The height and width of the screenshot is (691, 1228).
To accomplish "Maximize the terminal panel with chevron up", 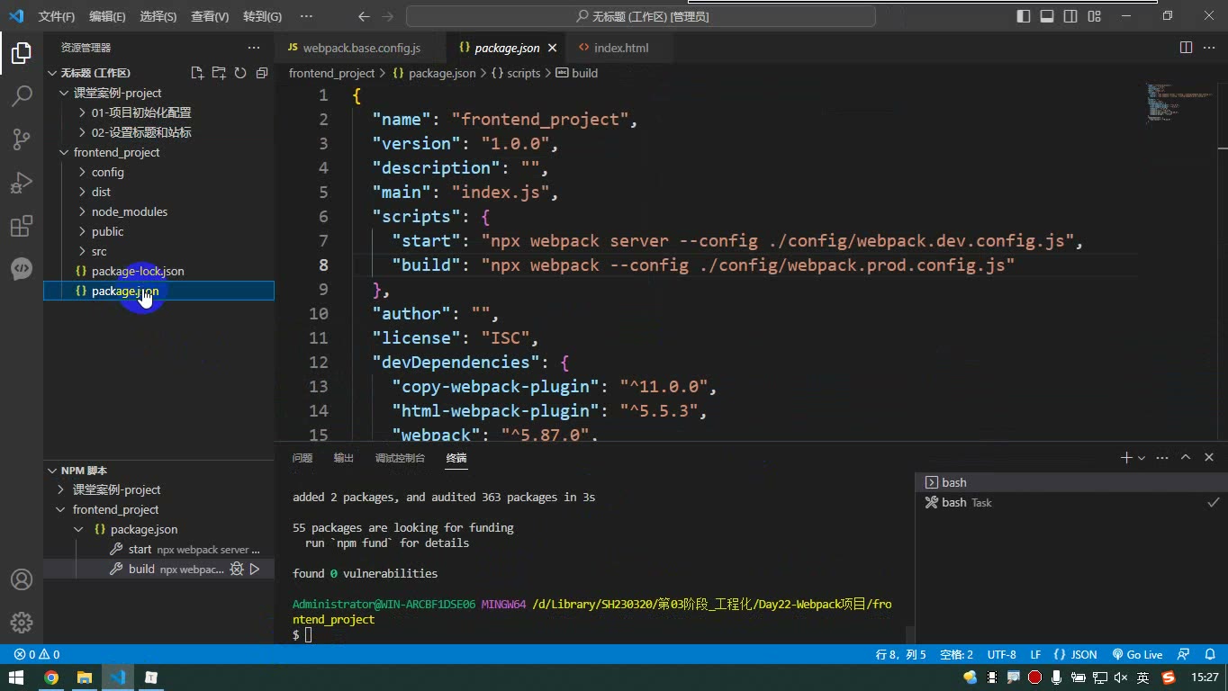I will 1186,458.
